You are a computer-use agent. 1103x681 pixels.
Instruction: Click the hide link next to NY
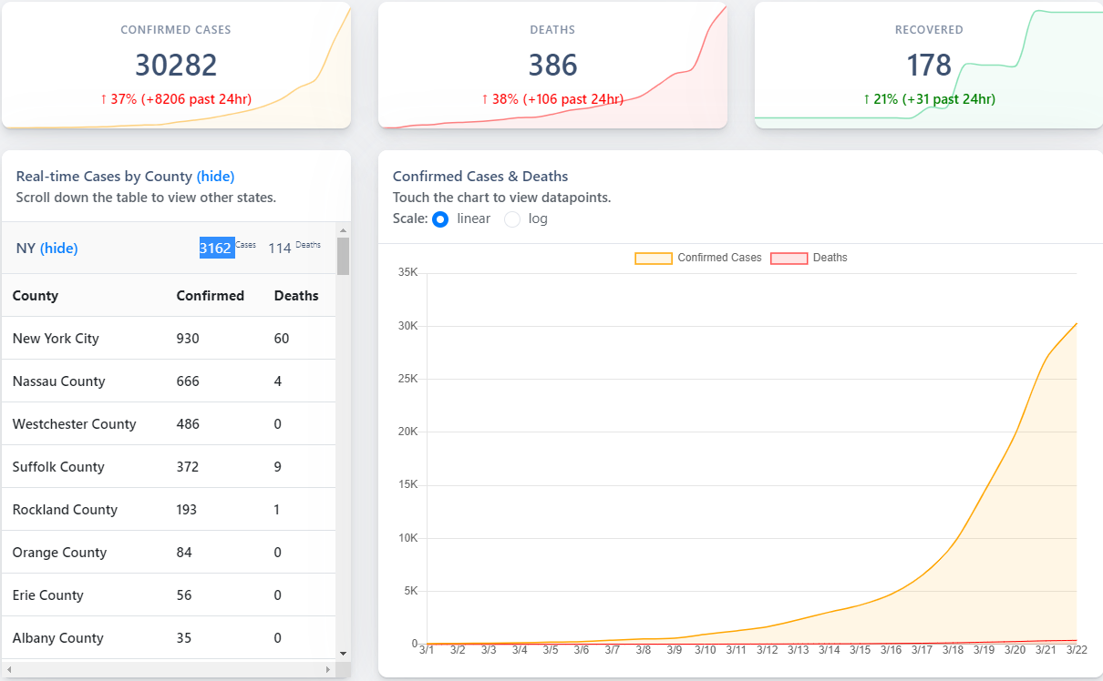pyautogui.click(x=59, y=248)
